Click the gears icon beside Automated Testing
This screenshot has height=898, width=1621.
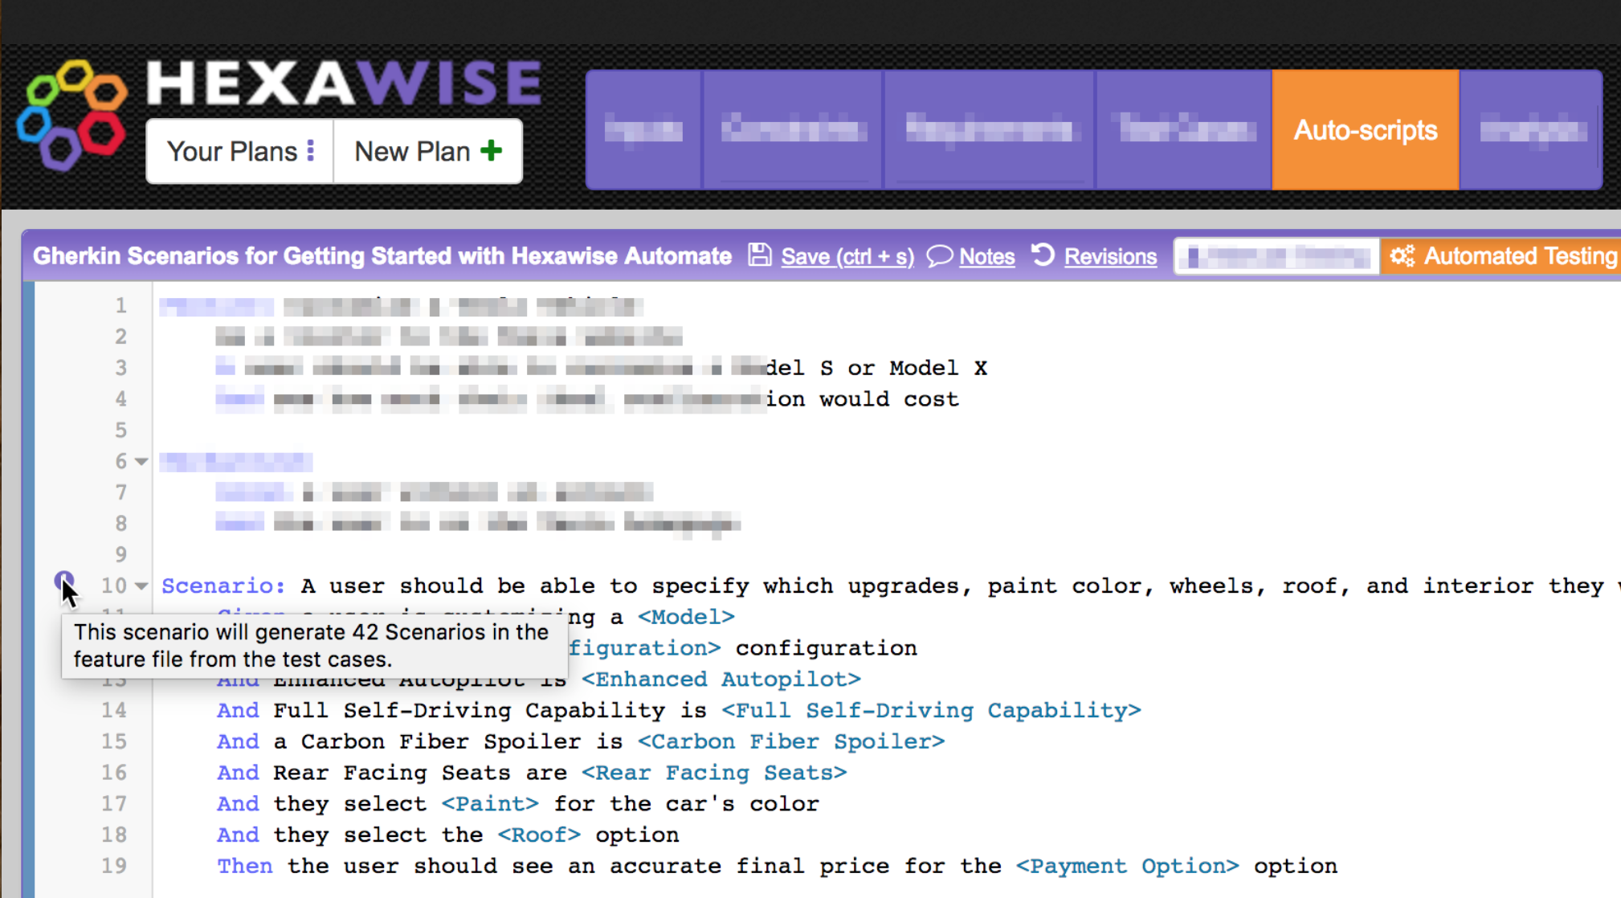point(1403,255)
